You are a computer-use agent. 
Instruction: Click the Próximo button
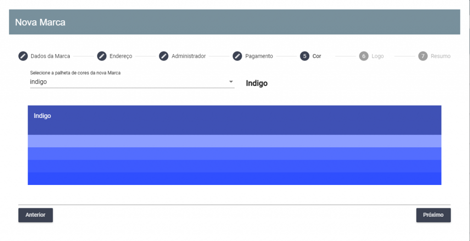coord(433,215)
